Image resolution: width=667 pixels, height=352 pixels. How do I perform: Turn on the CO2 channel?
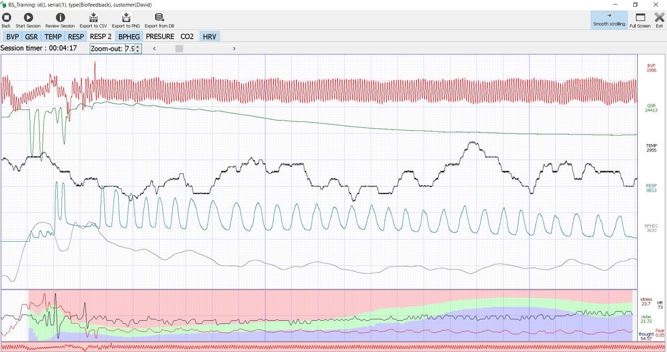187,37
